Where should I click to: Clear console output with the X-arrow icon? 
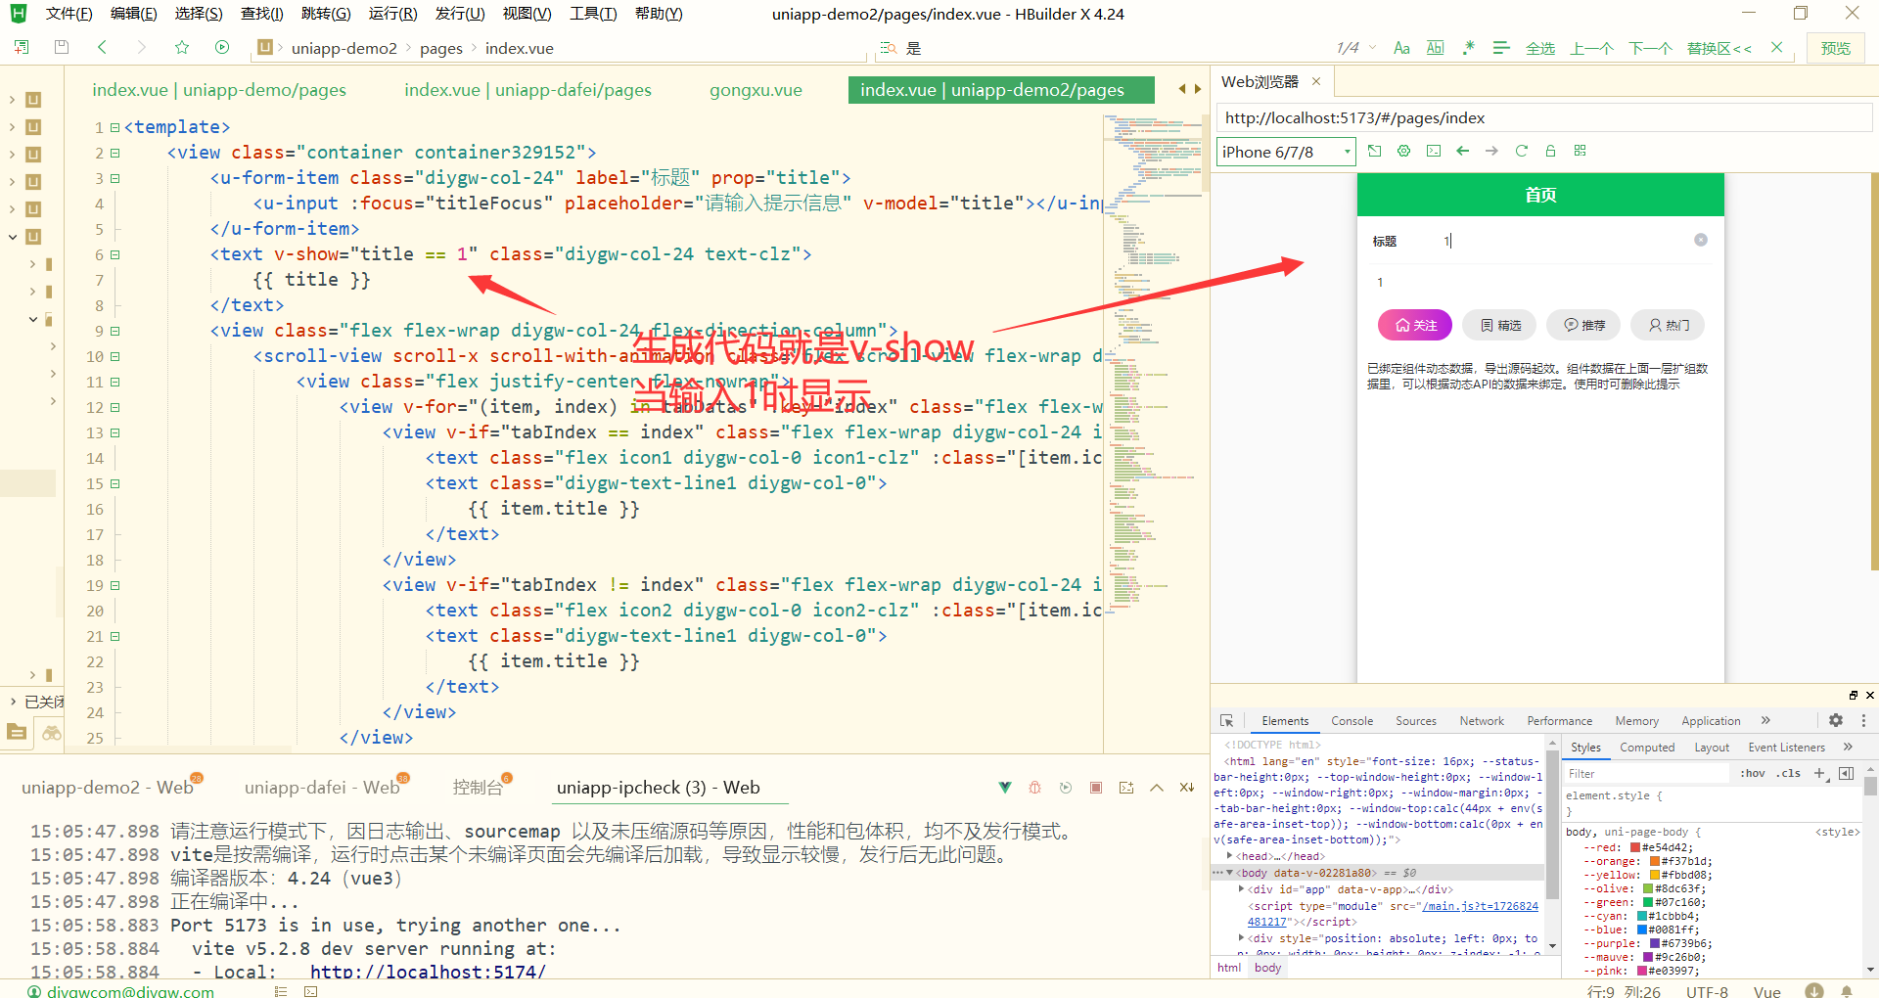[x=1187, y=787]
